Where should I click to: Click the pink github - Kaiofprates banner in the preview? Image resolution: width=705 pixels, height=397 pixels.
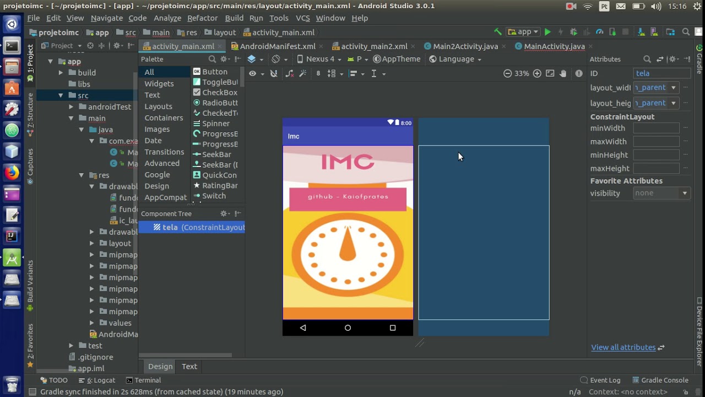tap(348, 199)
